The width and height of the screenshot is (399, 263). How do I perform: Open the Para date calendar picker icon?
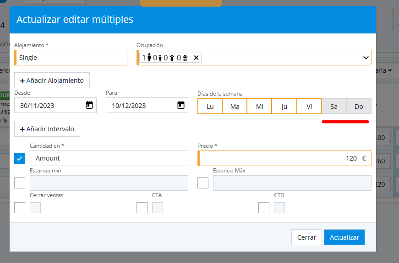pos(181,105)
